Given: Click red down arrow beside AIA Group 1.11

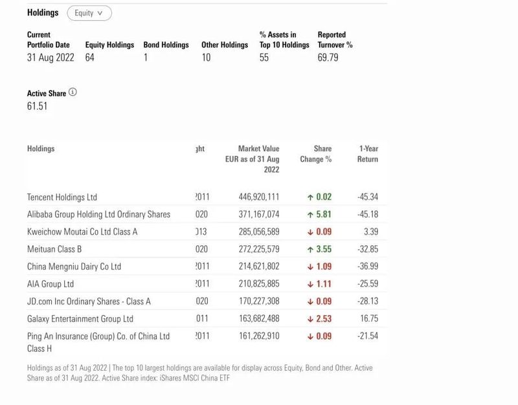Looking at the screenshot, I should pyautogui.click(x=310, y=284).
